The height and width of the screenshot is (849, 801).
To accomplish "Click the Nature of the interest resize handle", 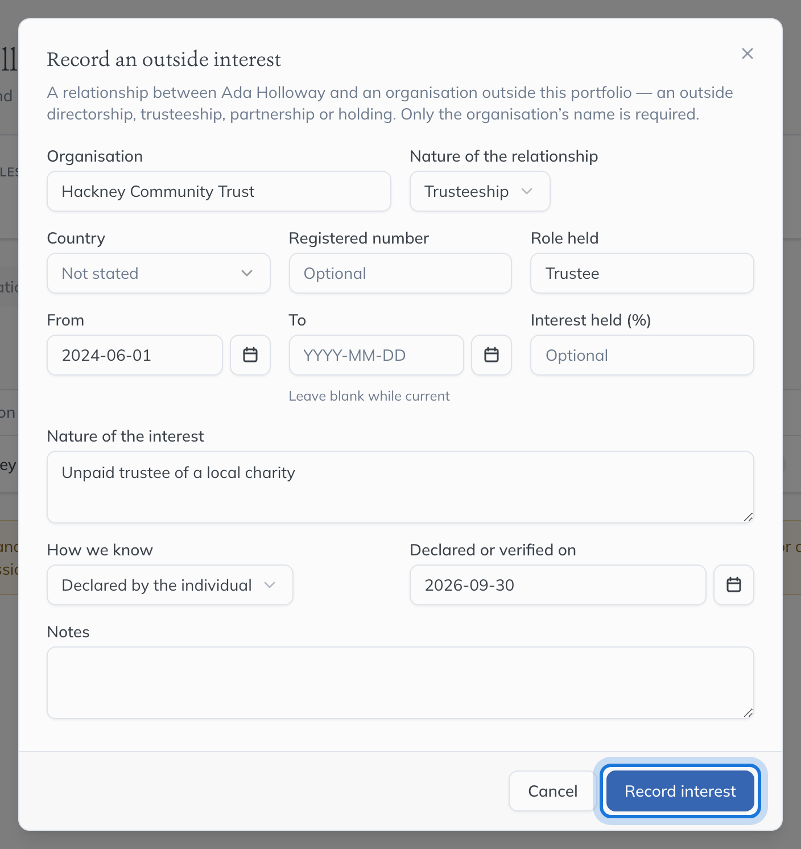I will 748,517.
